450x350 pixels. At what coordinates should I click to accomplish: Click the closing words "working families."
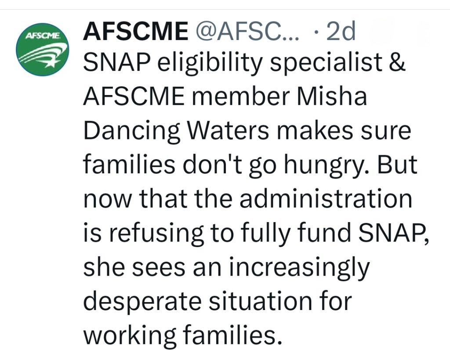pyautogui.click(x=182, y=335)
